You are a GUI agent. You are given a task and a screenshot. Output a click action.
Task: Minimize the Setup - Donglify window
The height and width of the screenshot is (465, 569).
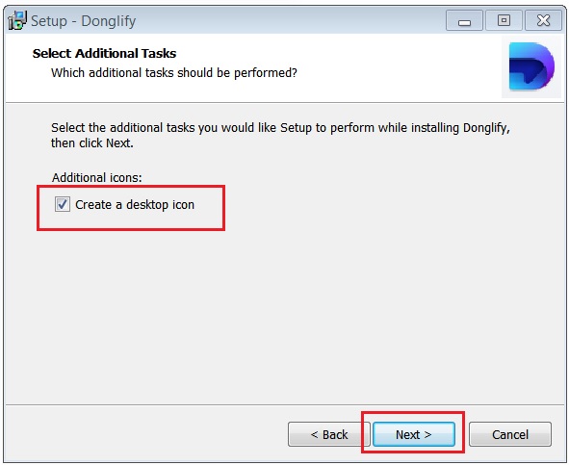click(x=464, y=20)
